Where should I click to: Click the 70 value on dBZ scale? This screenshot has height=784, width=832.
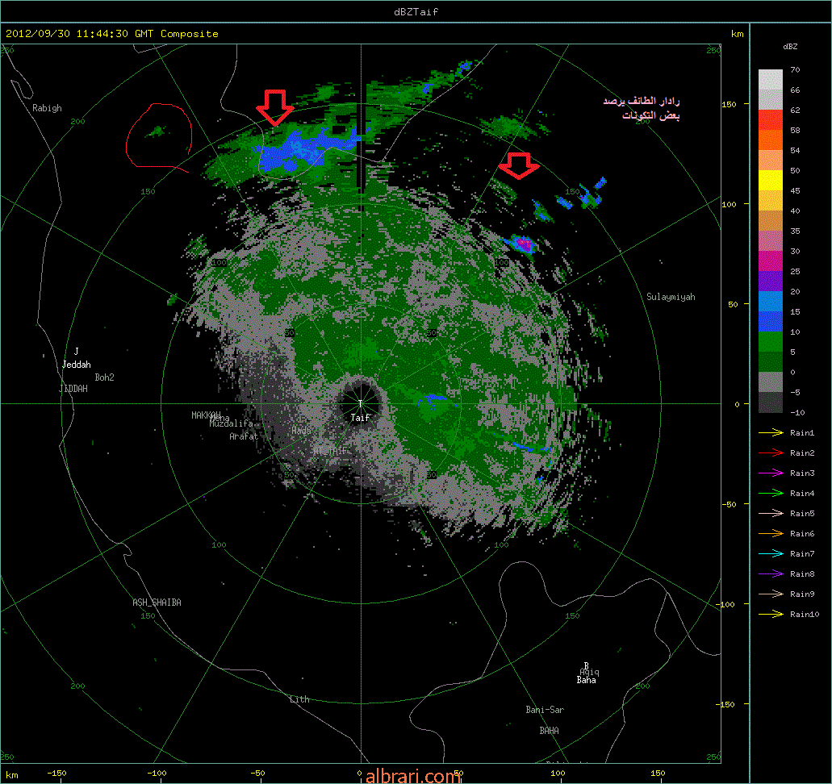click(x=795, y=69)
